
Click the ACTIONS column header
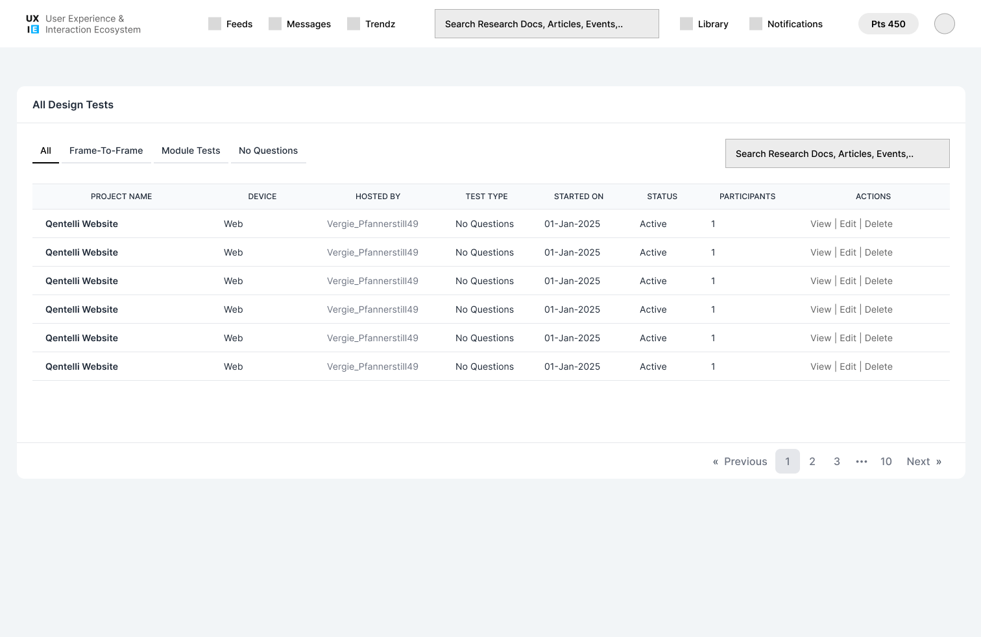point(873,197)
